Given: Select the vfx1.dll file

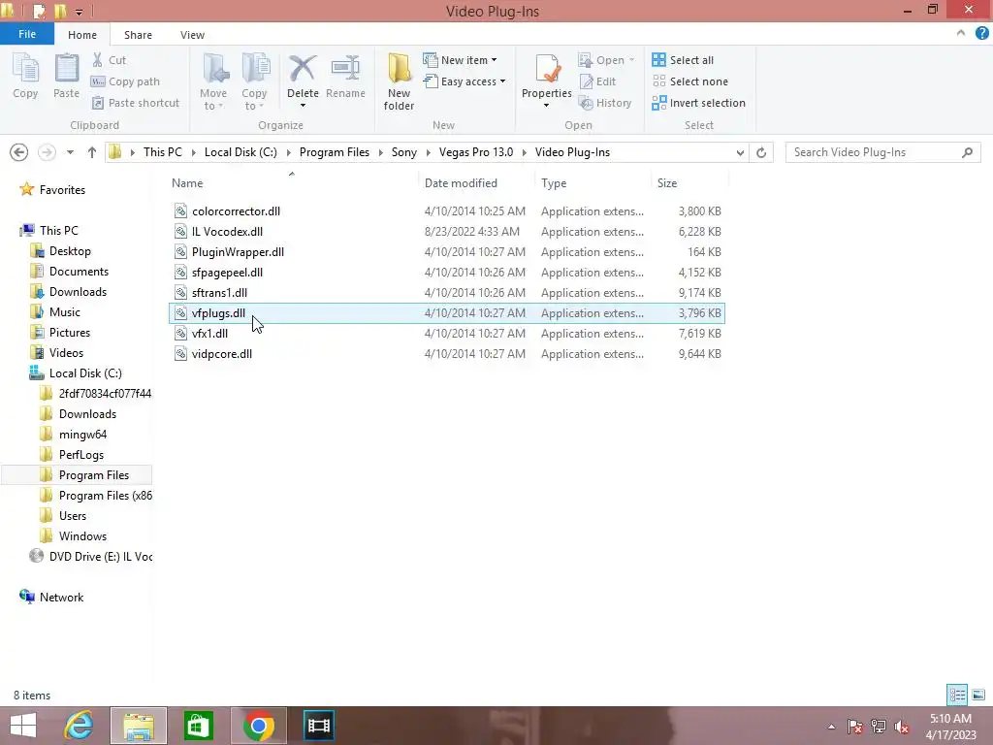Looking at the screenshot, I should 446,334.
